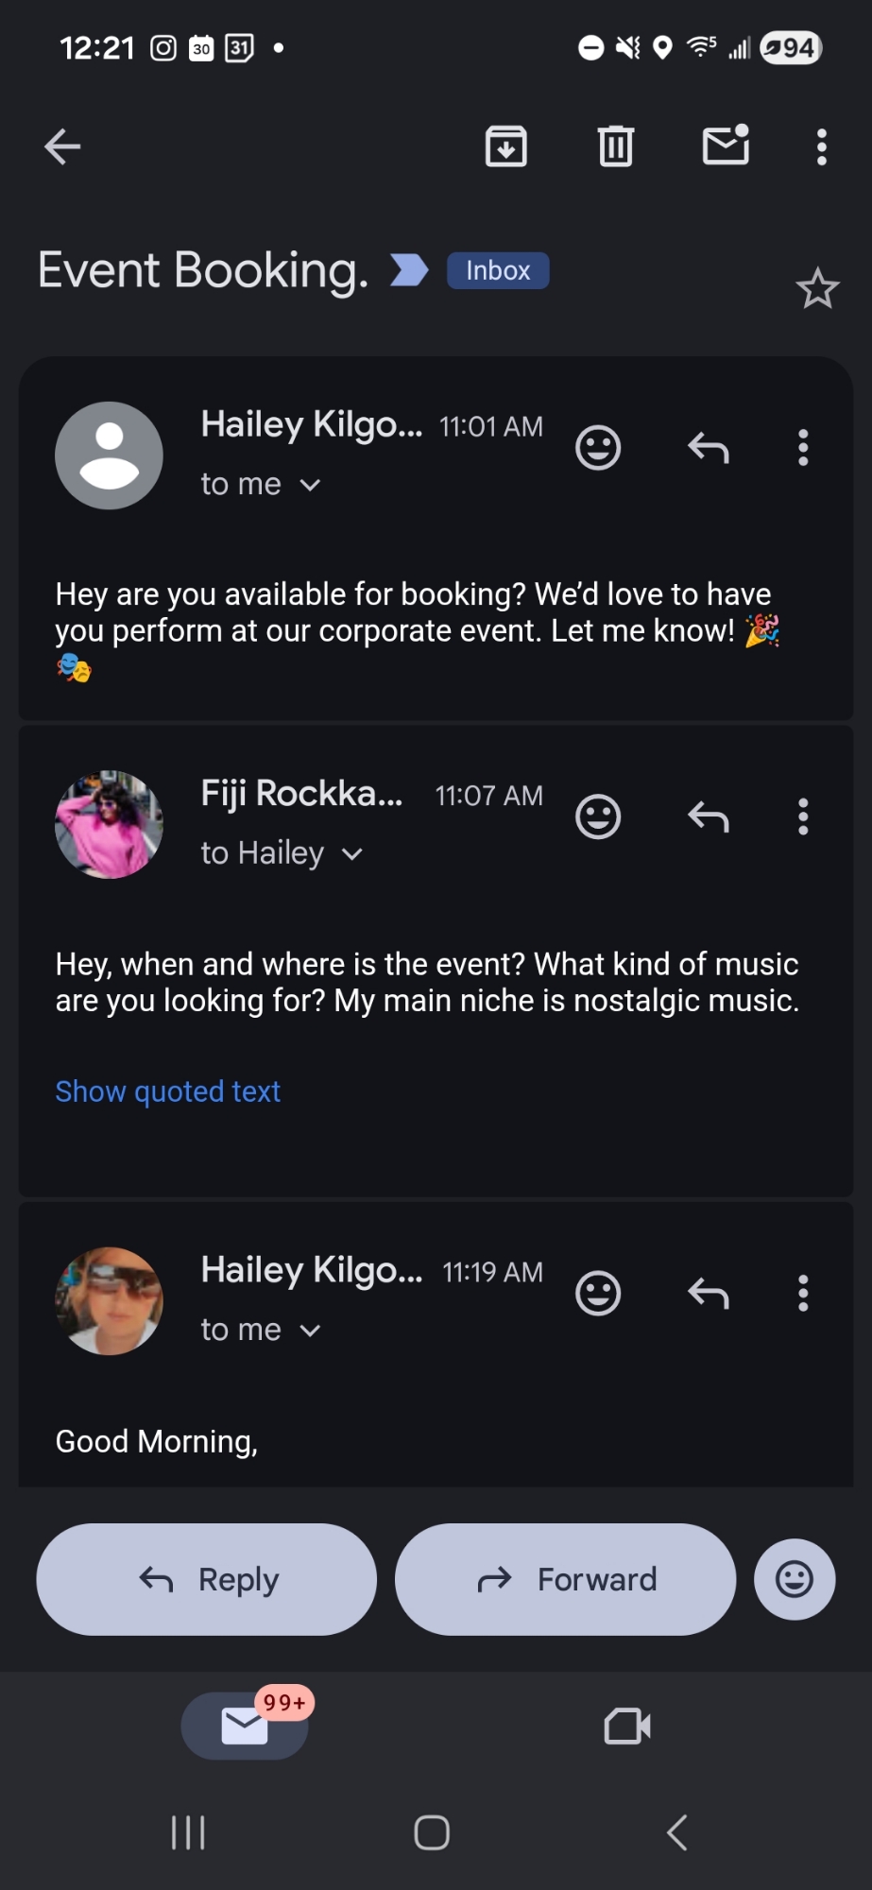Open more options for the 11:19 AM message
The image size is (872, 1890).
click(x=803, y=1293)
